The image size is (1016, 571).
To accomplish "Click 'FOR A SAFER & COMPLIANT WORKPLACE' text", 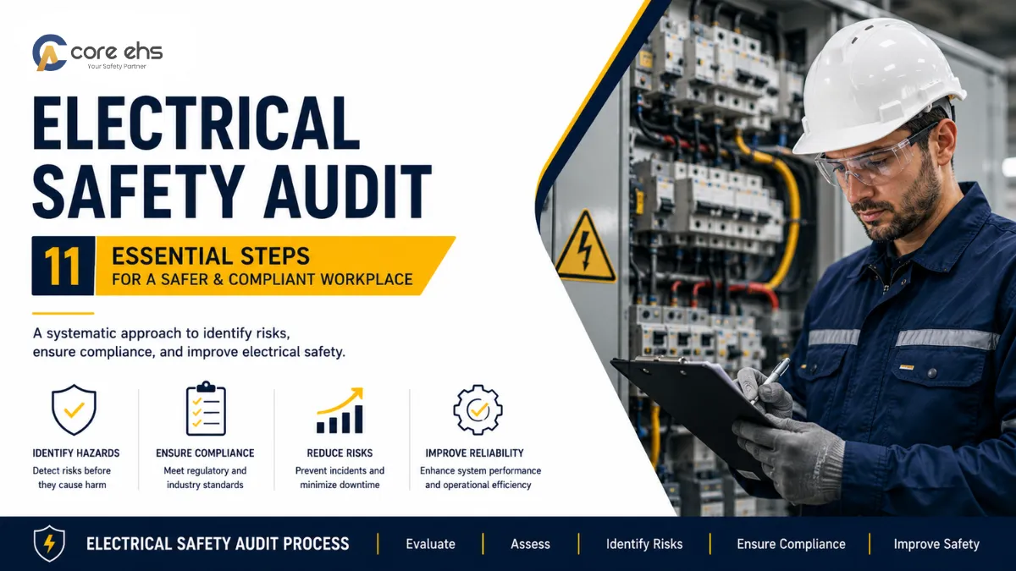I will (x=262, y=280).
